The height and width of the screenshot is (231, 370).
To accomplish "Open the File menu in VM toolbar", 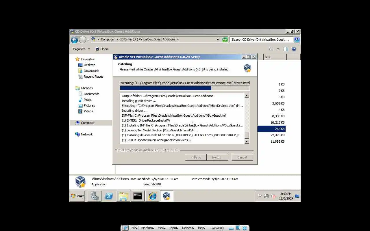I will (x=134, y=228).
